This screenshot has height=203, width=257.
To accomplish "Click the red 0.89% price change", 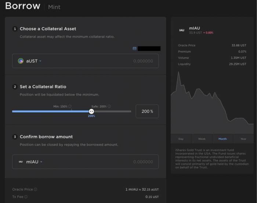I will click(x=208, y=33).
